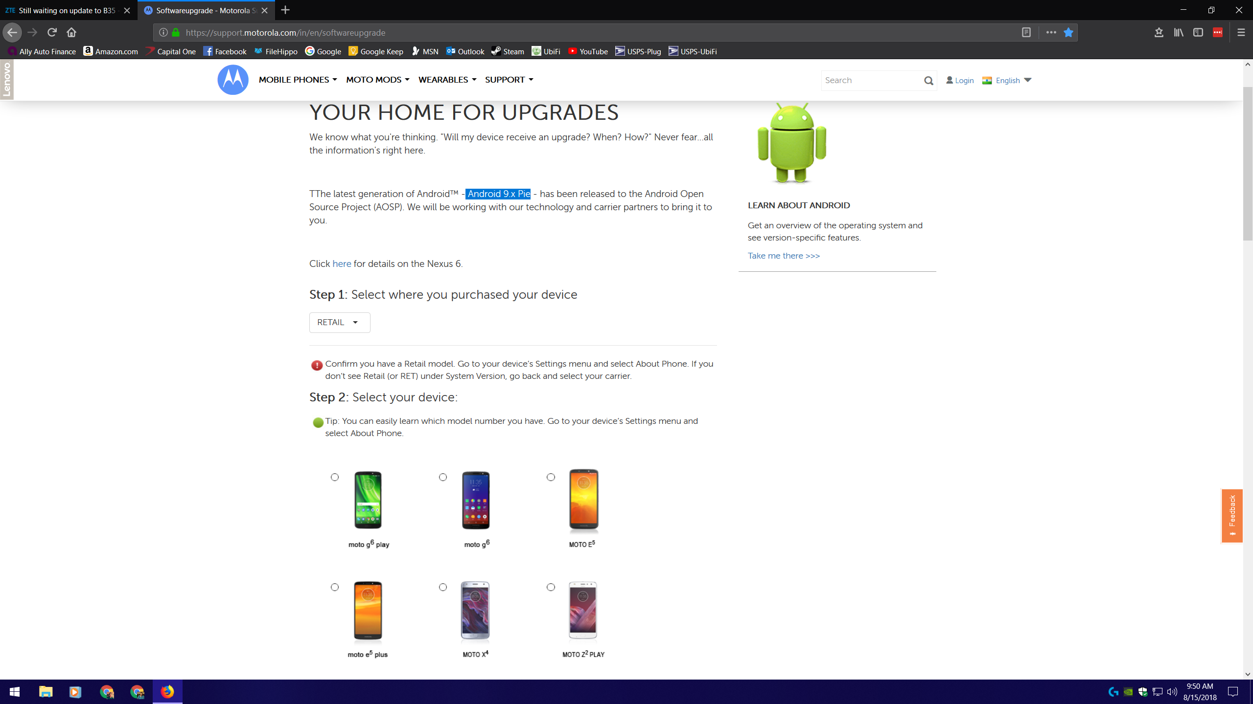Viewport: 1253px width, 704px height.
Task: Click the scrollbar down arrow
Action: [x=1248, y=674]
